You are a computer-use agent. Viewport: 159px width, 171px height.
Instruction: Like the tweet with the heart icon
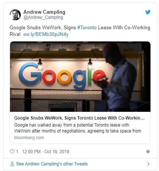pyautogui.click(x=12, y=151)
